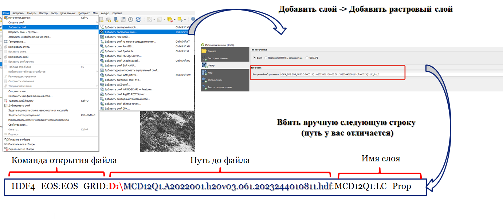Select Дублировать слой entry
Image resolution: width=503 pixels, height=220 pixels.
point(50,105)
